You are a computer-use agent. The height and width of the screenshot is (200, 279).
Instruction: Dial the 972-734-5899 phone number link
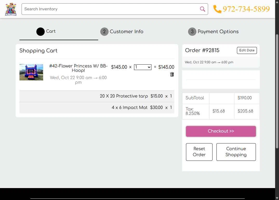(246, 9)
